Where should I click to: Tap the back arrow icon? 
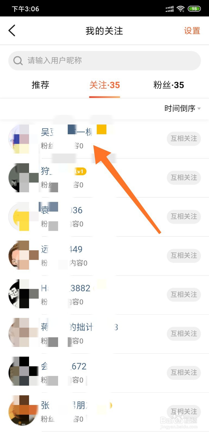click(x=12, y=30)
